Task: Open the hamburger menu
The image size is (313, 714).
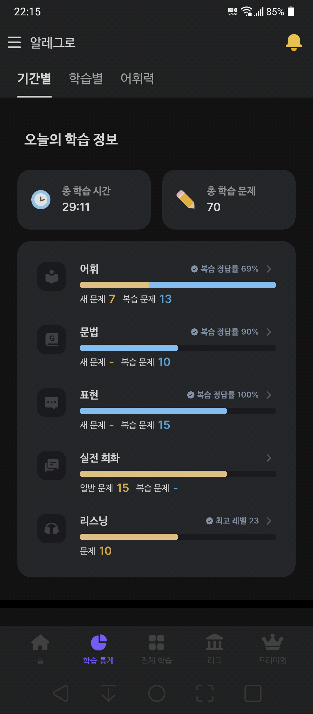Action: (x=14, y=42)
